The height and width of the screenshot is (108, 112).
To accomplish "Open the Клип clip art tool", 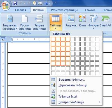I will coord(82,21).
